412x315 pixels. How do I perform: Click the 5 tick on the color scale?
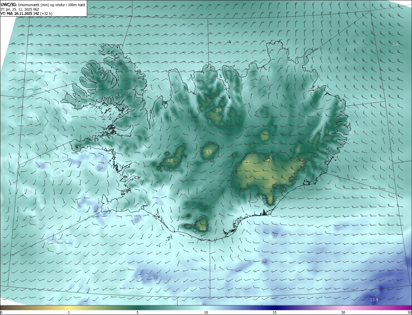(137, 312)
